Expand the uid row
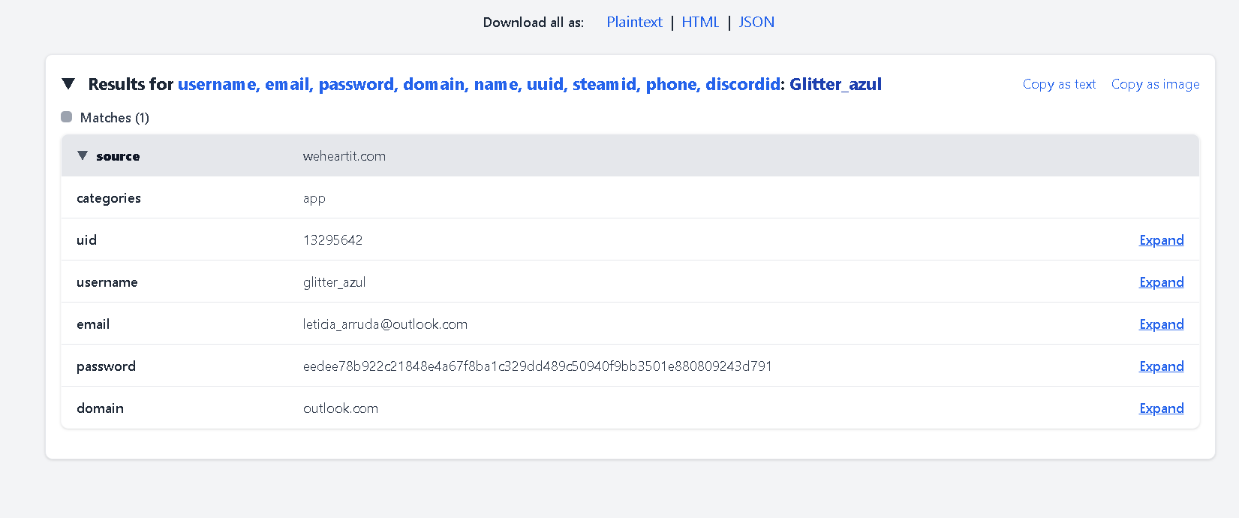The width and height of the screenshot is (1239, 518). (1161, 240)
